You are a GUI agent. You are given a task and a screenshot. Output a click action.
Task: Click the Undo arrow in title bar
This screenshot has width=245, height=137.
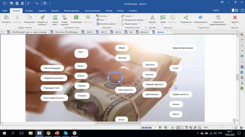[29, 3]
